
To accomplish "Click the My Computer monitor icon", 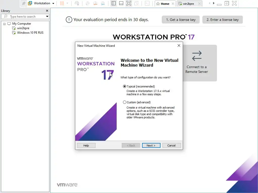I will (9, 24).
